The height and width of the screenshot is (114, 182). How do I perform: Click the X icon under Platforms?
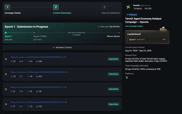pyautogui.click(x=127, y=77)
